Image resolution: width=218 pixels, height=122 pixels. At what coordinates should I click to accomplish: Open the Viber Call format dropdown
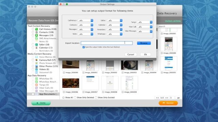click(x=145, y=27)
